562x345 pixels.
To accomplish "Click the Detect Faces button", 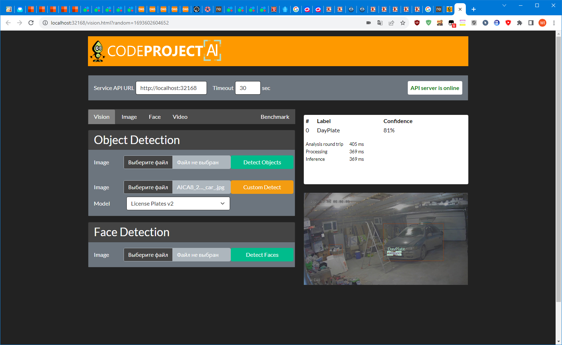I will click(x=262, y=255).
